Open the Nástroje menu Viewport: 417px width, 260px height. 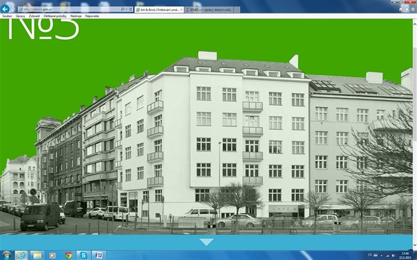click(x=76, y=16)
